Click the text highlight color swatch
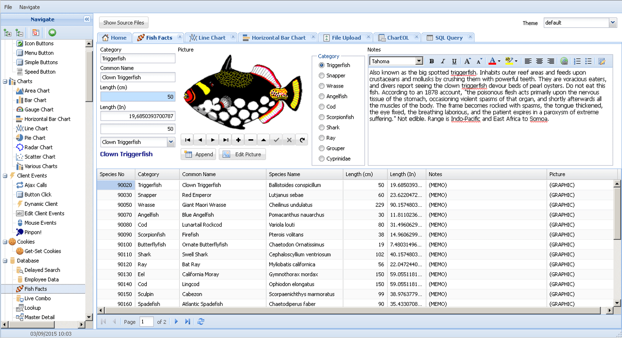 point(509,61)
